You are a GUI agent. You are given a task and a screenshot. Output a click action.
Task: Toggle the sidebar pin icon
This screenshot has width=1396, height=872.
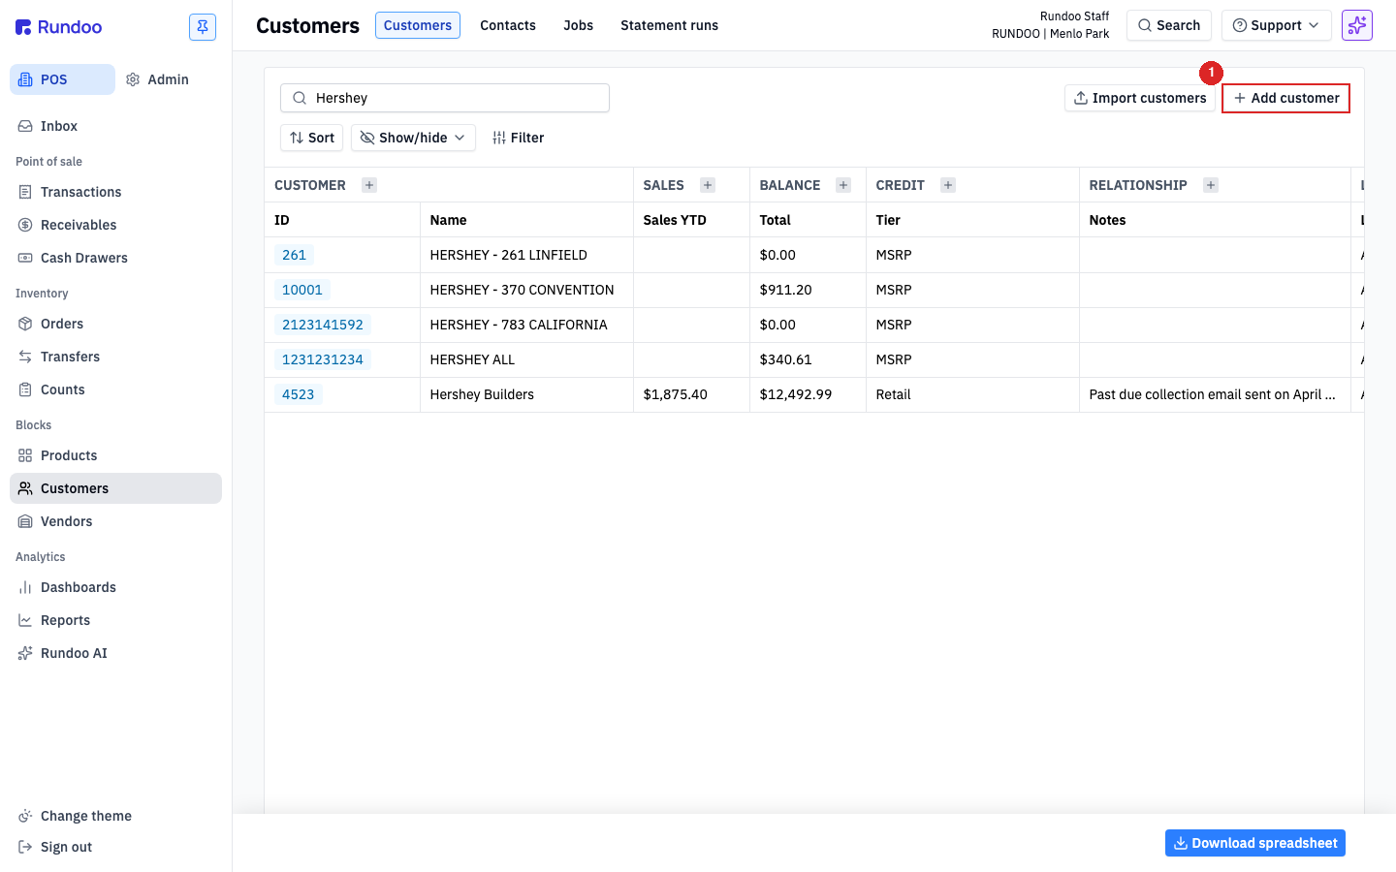click(x=203, y=27)
